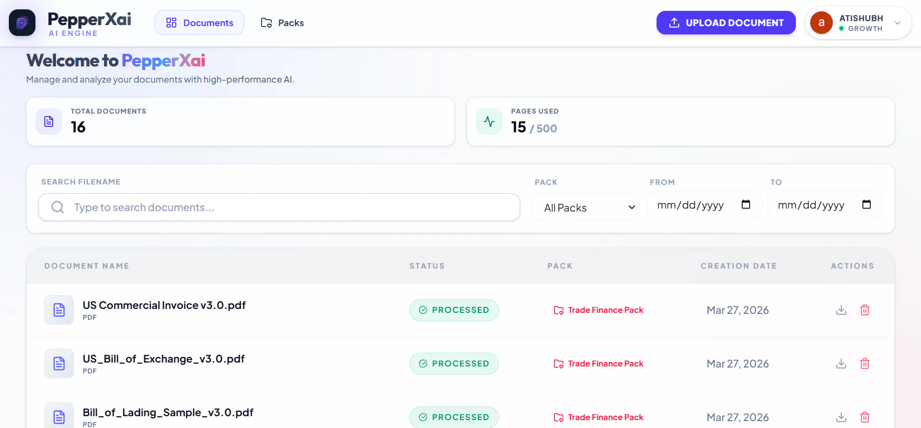The height and width of the screenshot is (428, 921).
Task: Focus the search documents input field
Action: (x=279, y=207)
